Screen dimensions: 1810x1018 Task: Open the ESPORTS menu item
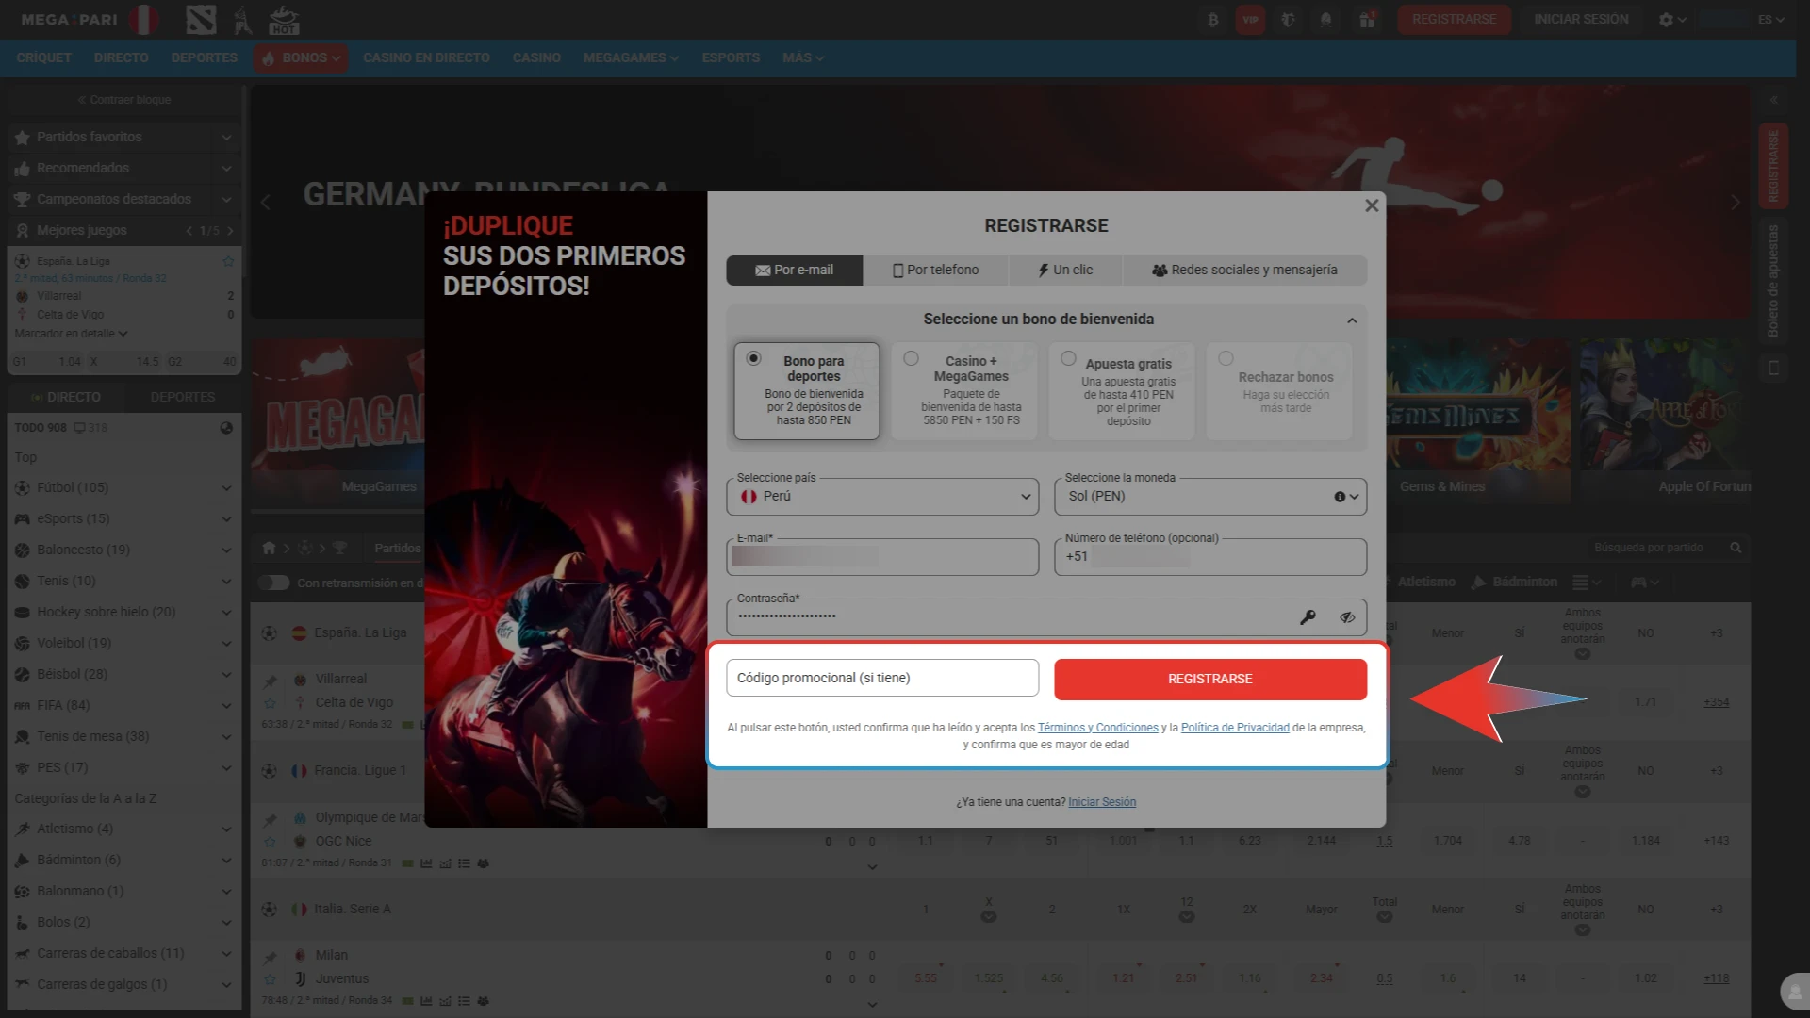[731, 58]
